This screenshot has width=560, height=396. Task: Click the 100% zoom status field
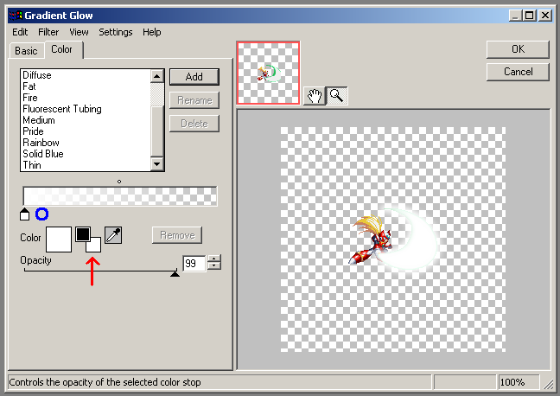pos(519,382)
